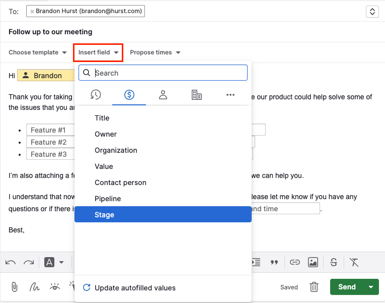Open the Choose template dropdown
385x303 pixels.
click(x=38, y=52)
